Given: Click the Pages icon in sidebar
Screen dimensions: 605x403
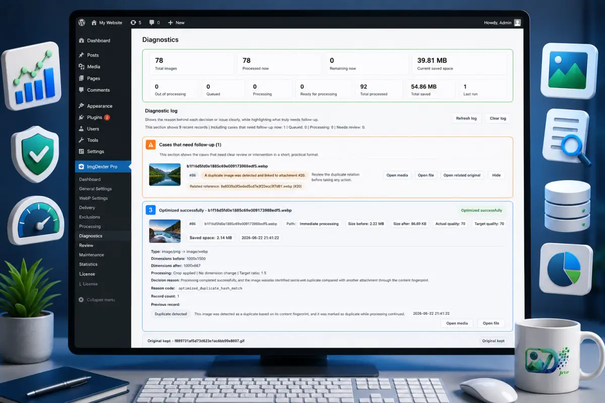Looking at the screenshot, I should click(x=82, y=78).
